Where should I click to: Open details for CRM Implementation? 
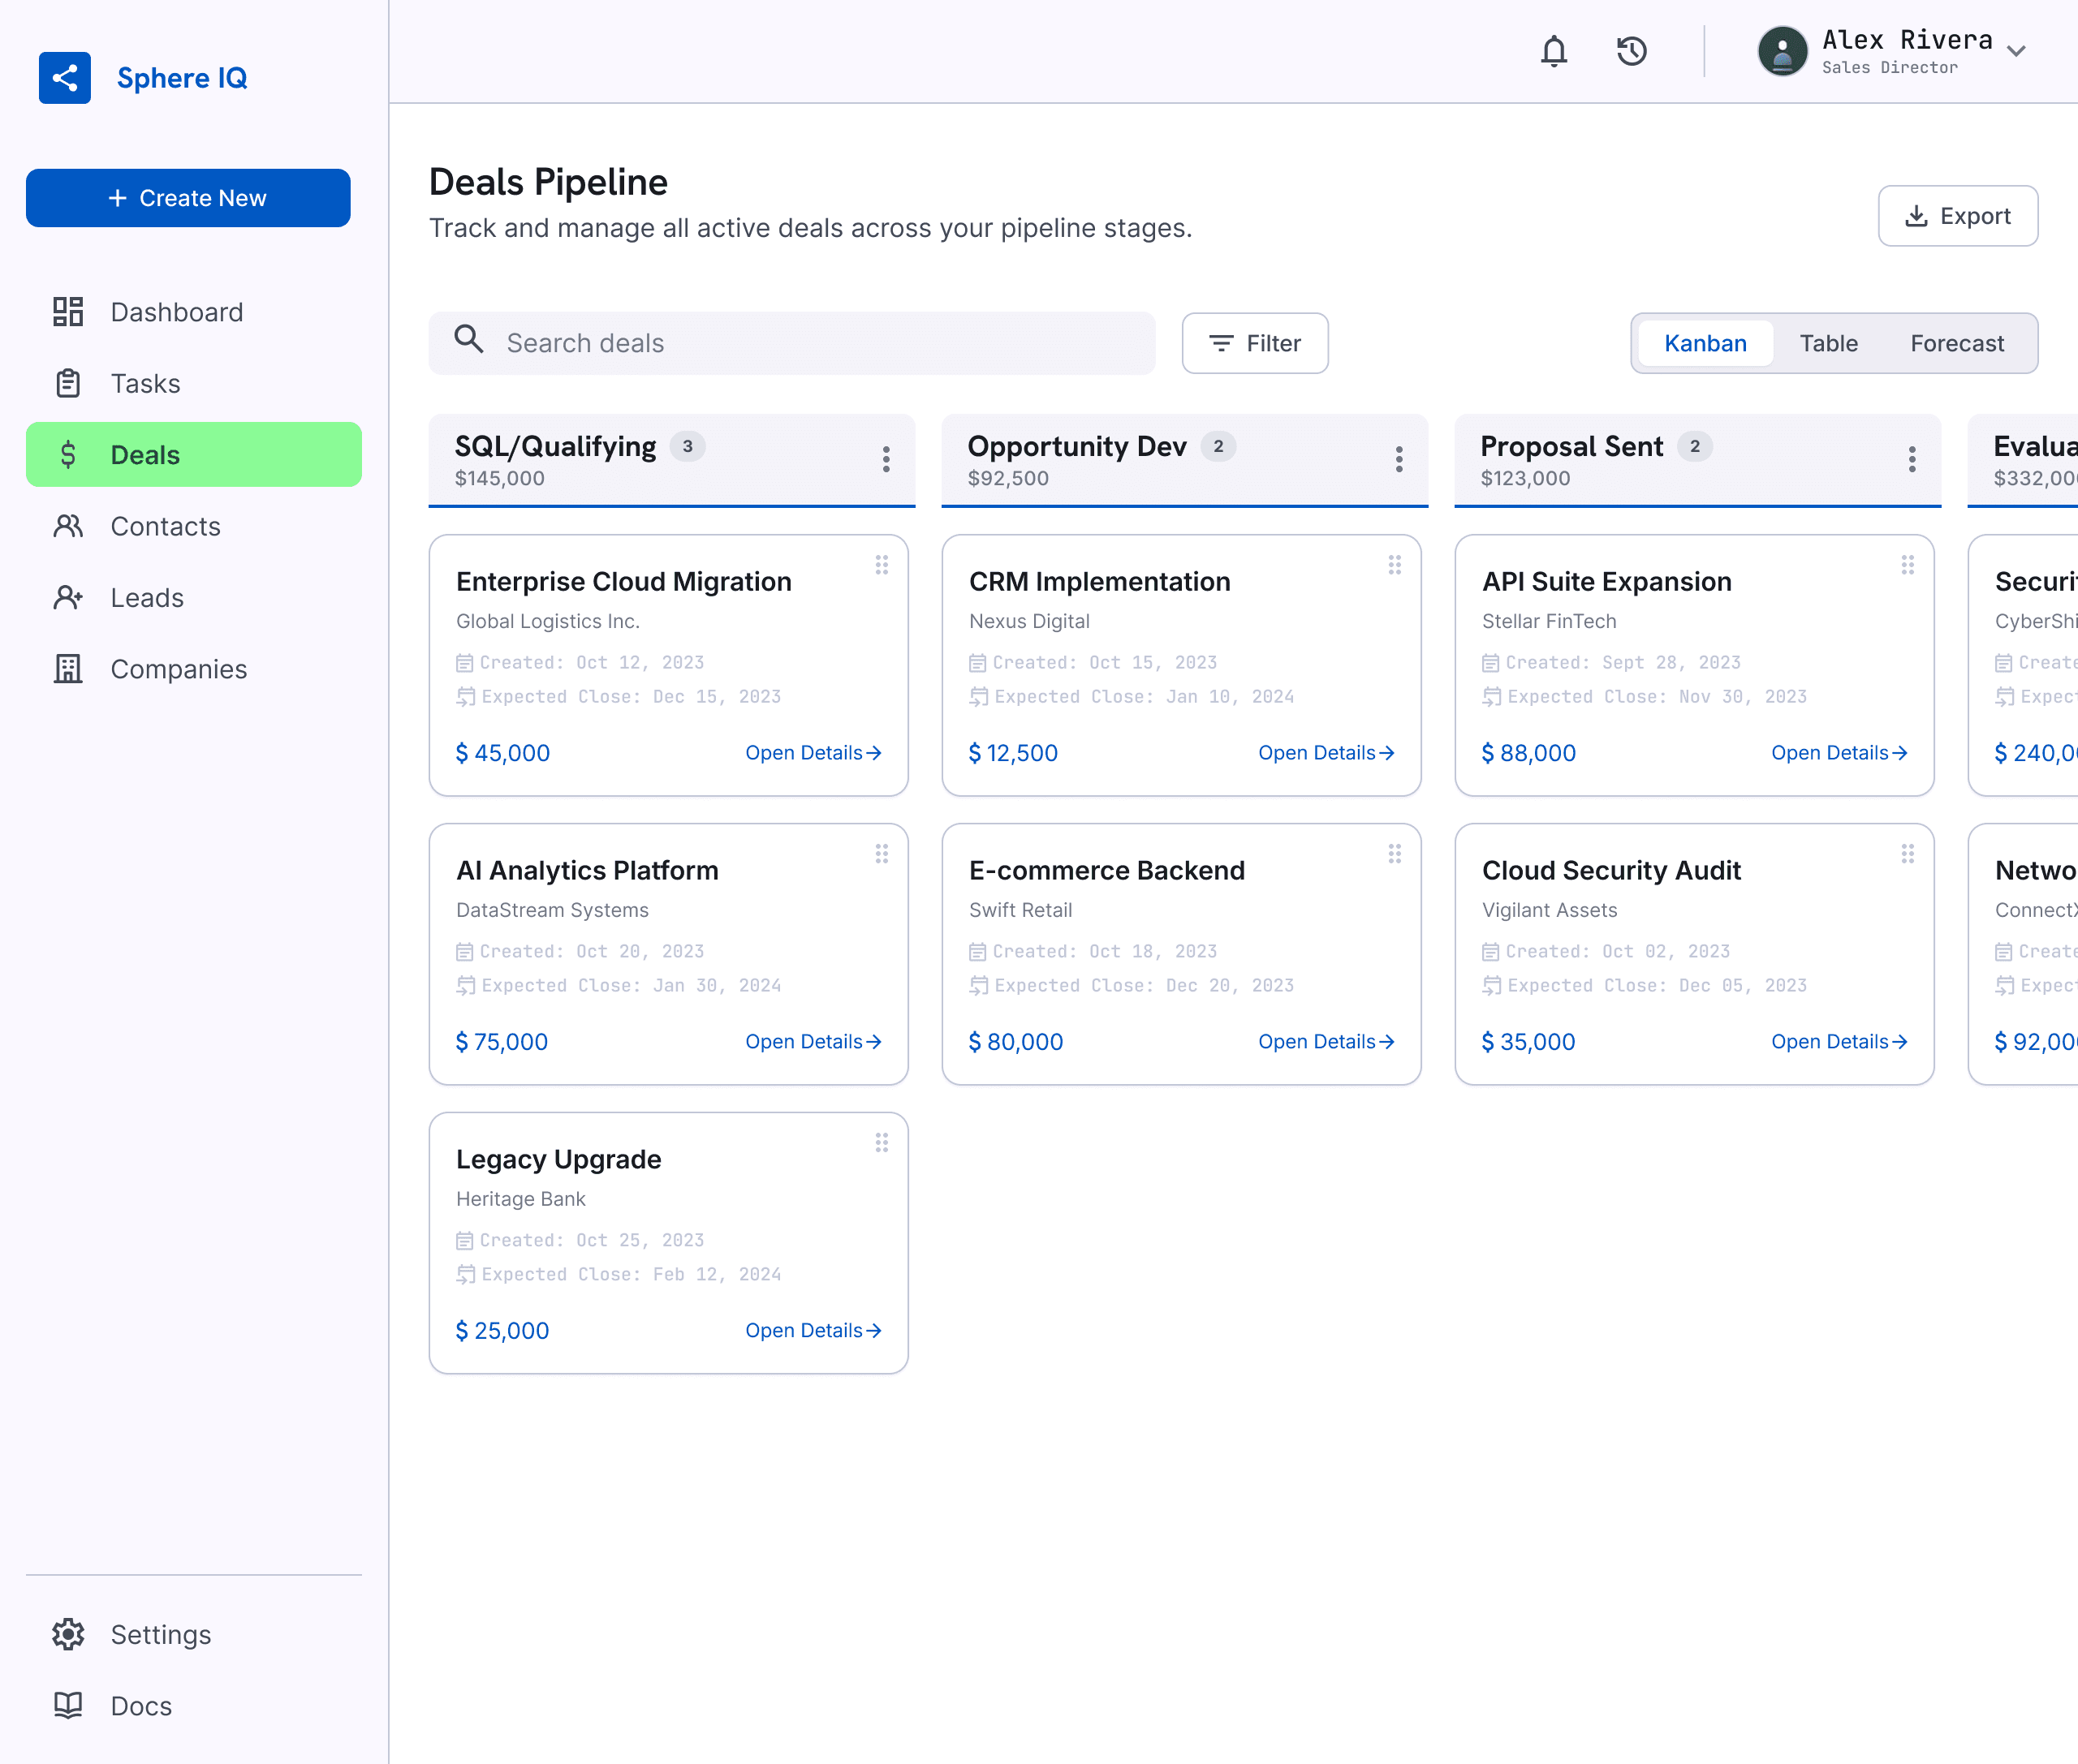tap(1326, 753)
